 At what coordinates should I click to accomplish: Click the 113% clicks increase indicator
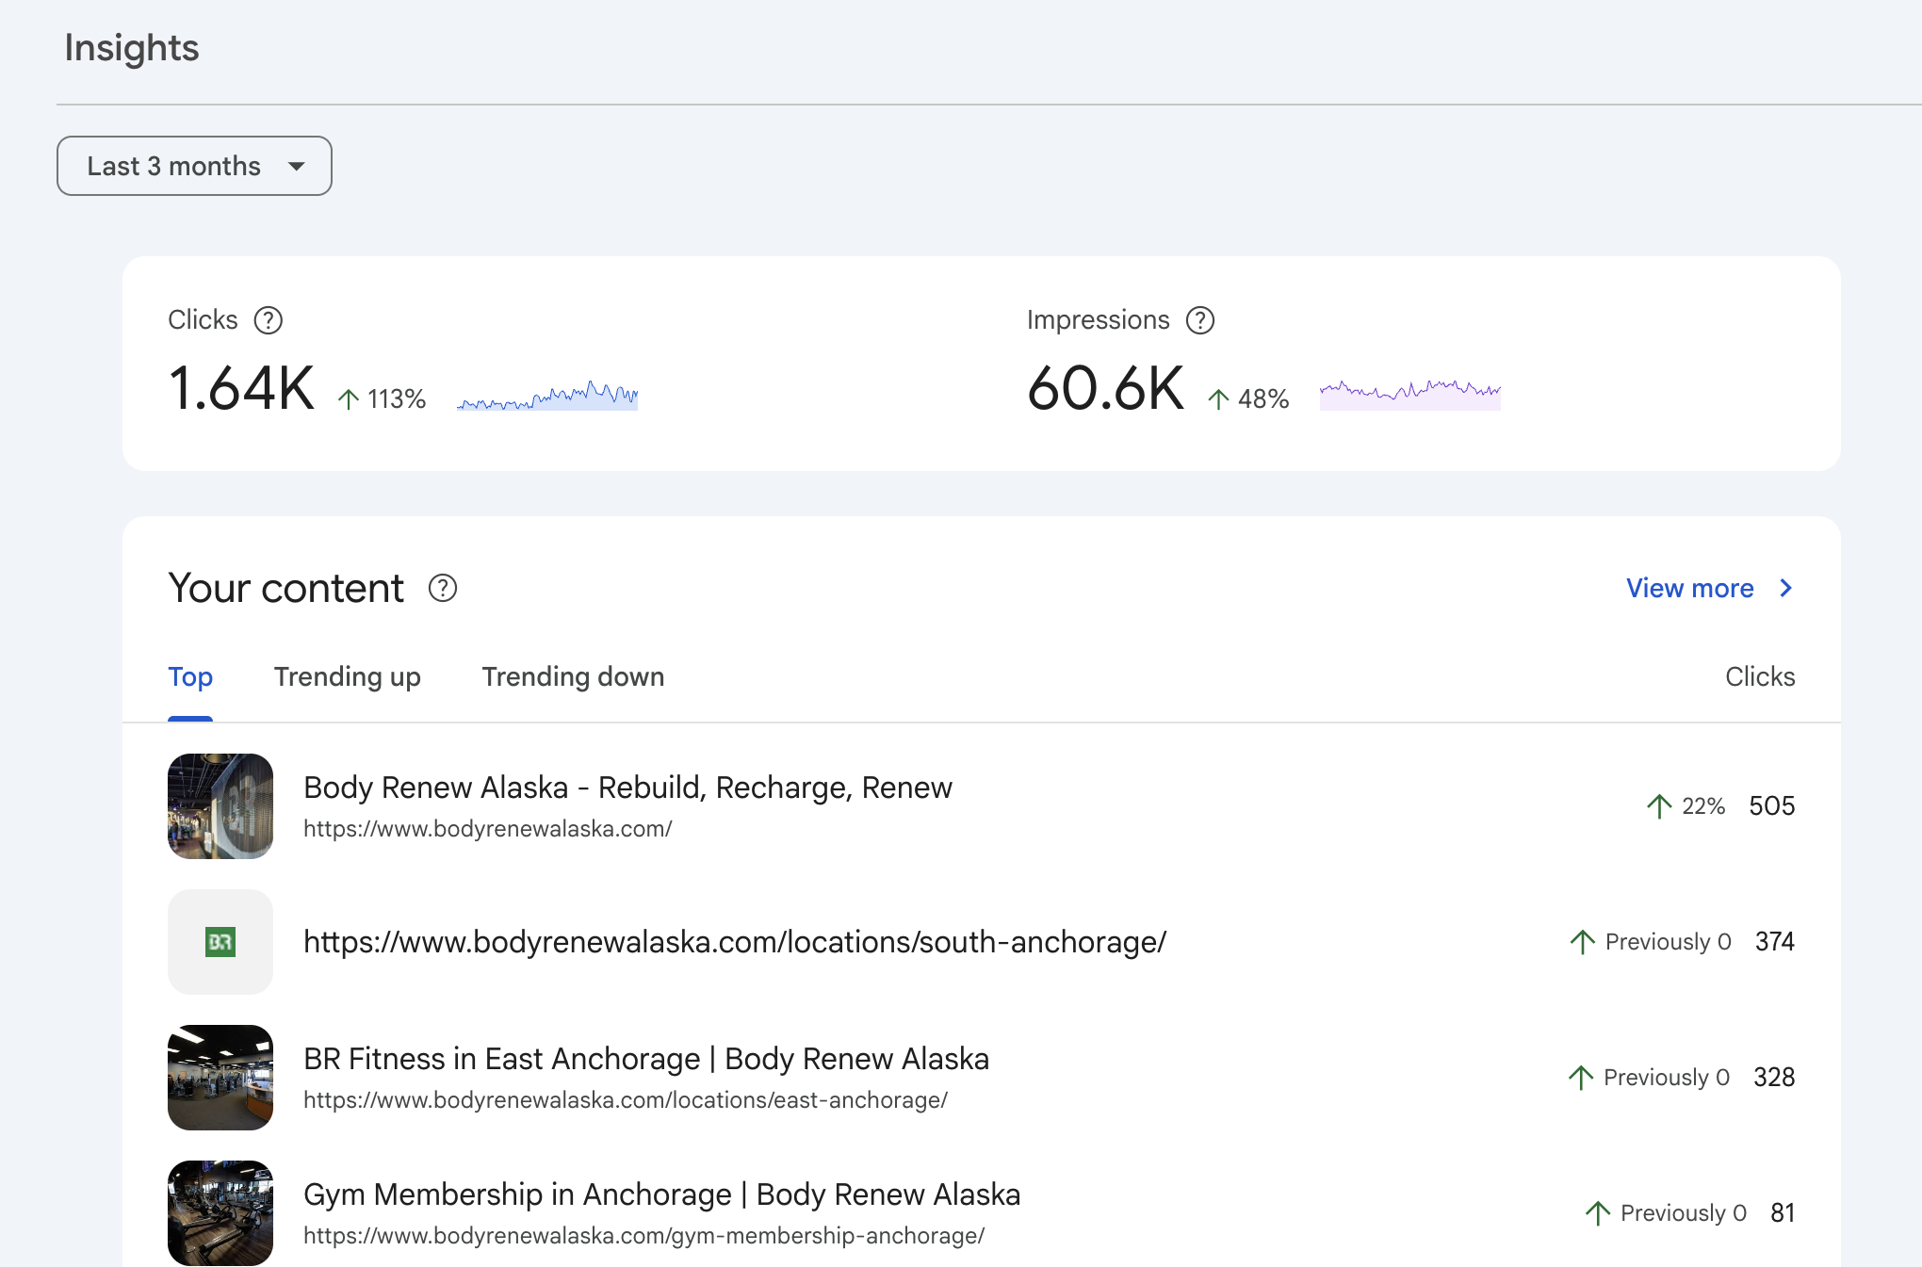tap(382, 399)
